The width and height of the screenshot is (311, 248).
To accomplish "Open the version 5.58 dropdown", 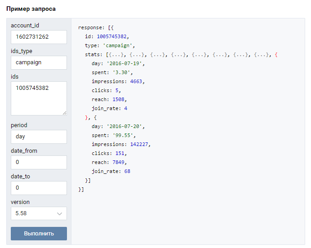I will (x=39, y=213).
